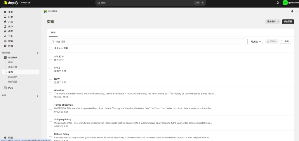
Task: Go to 订单 orders in the sidebar
Action: (x=10, y=17)
